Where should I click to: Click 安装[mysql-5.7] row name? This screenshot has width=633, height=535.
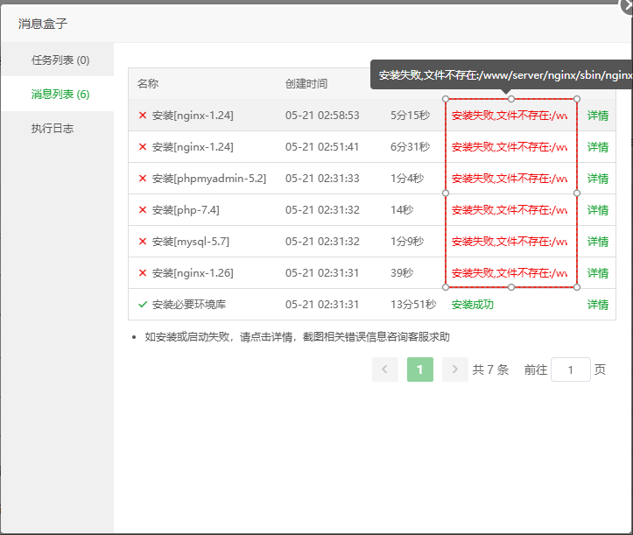point(191,242)
